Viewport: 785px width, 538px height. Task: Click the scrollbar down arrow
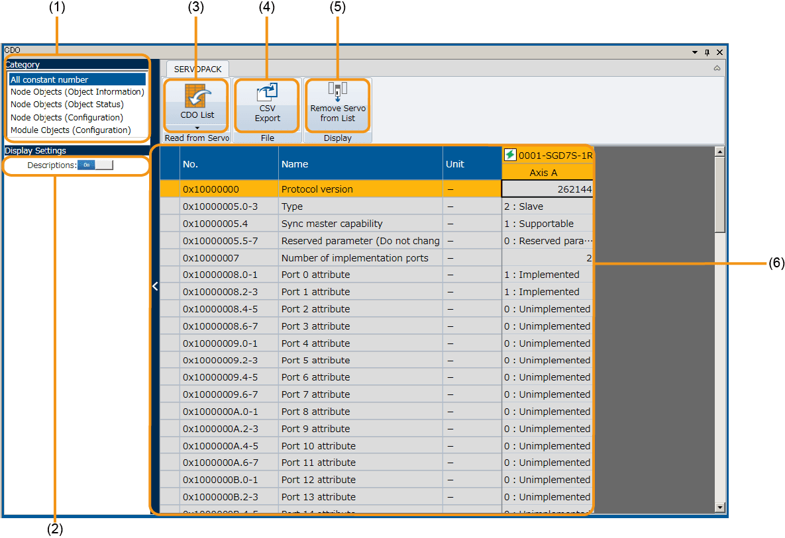coord(720,508)
